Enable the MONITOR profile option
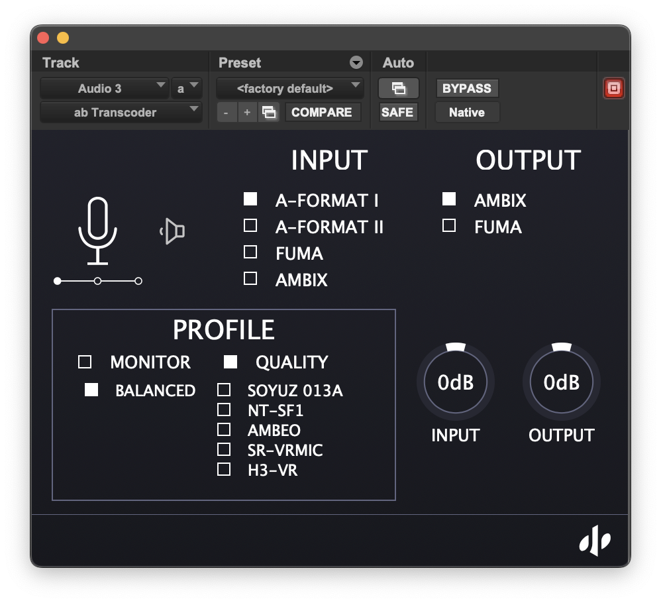This screenshot has width=661, height=603. [x=85, y=362]
